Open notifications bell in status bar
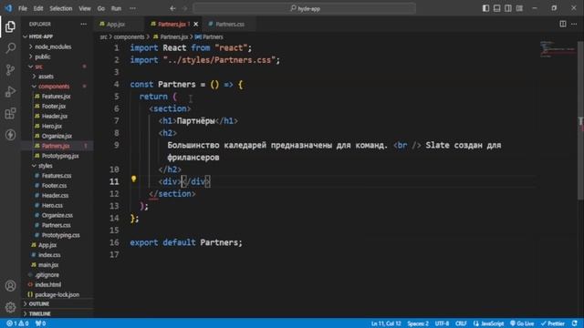This screenshot has height=328, width=584. tap(575, 323)
